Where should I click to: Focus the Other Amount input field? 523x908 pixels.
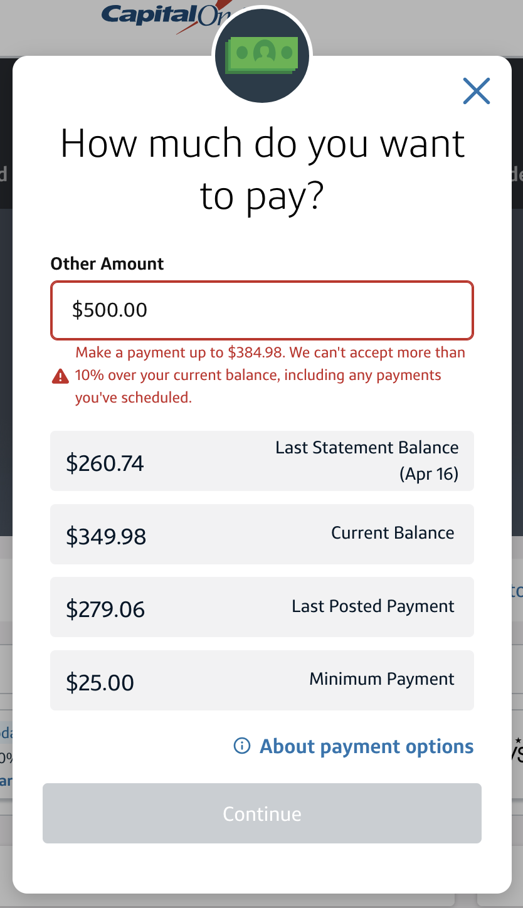click(262, 310)
